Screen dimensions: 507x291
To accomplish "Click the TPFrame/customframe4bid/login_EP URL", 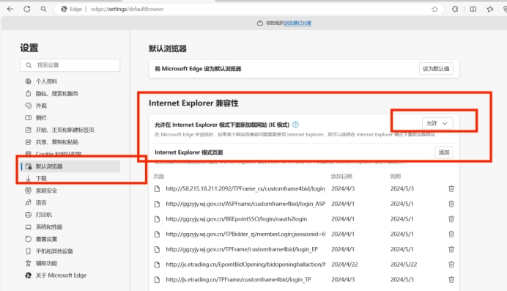I will pos(242,249).
